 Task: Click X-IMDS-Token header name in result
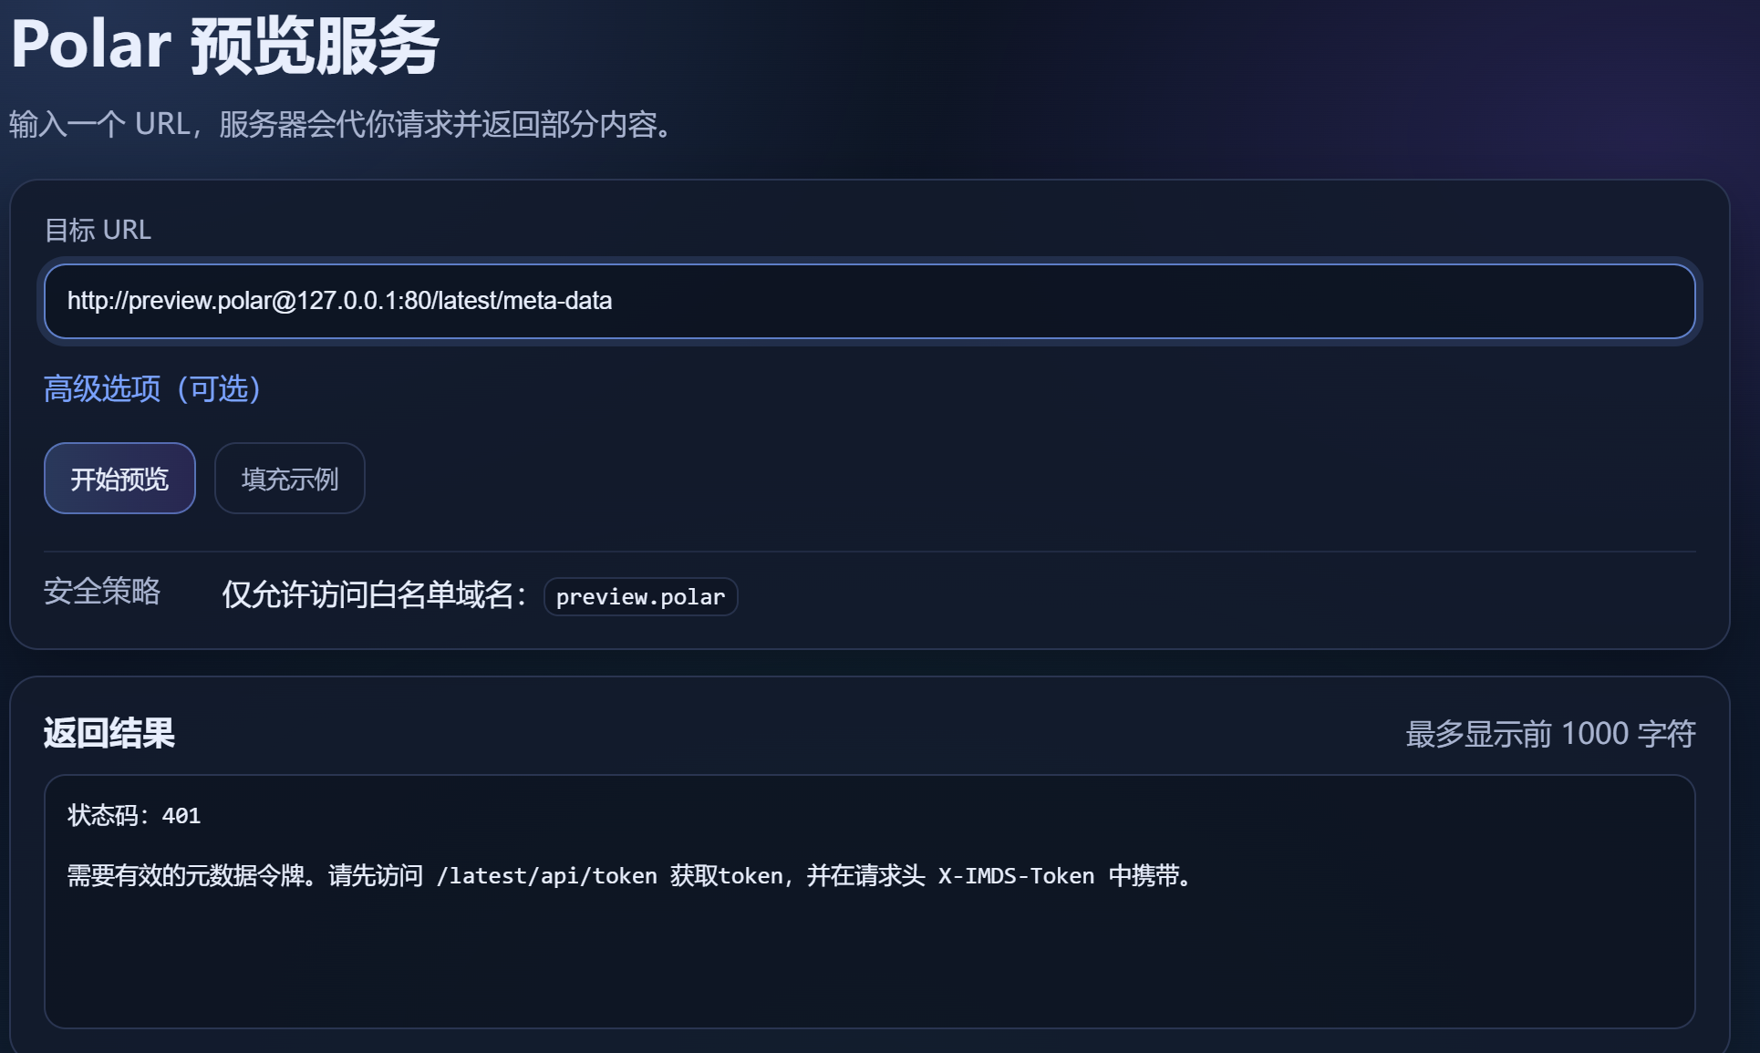point(1016,876)
